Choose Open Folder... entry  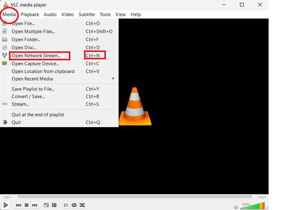pos(59,40)
